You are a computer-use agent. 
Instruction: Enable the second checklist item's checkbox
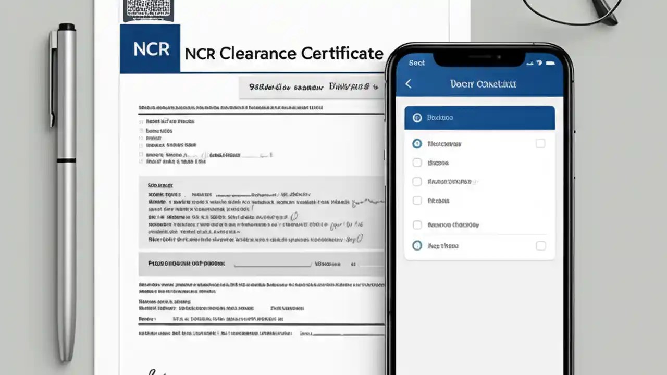click(417, 162)
